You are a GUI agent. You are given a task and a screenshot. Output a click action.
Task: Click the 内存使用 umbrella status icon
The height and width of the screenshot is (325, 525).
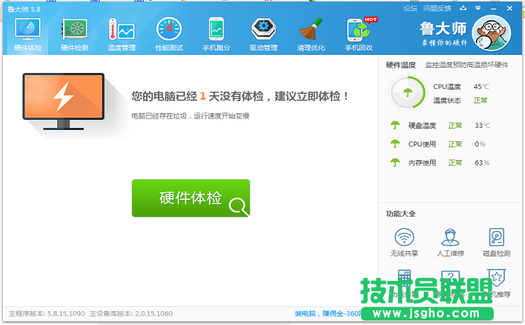395,162
